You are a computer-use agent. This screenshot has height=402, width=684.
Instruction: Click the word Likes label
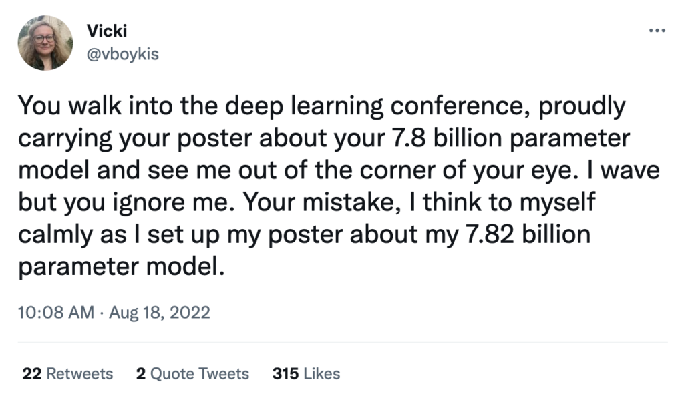[x=322, y=374]
